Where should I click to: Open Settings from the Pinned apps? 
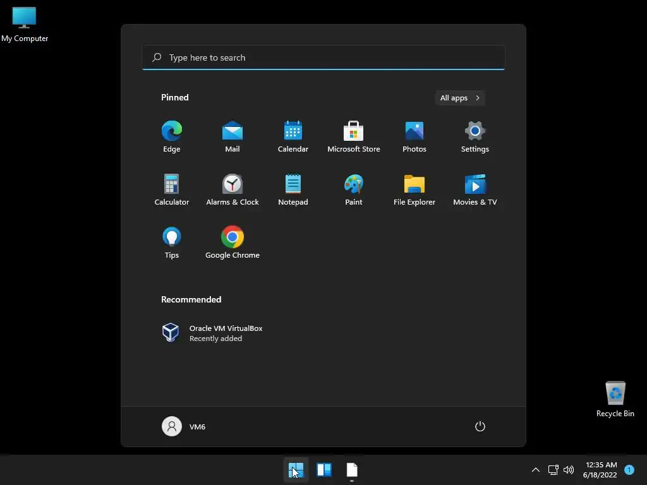[475, 137]
